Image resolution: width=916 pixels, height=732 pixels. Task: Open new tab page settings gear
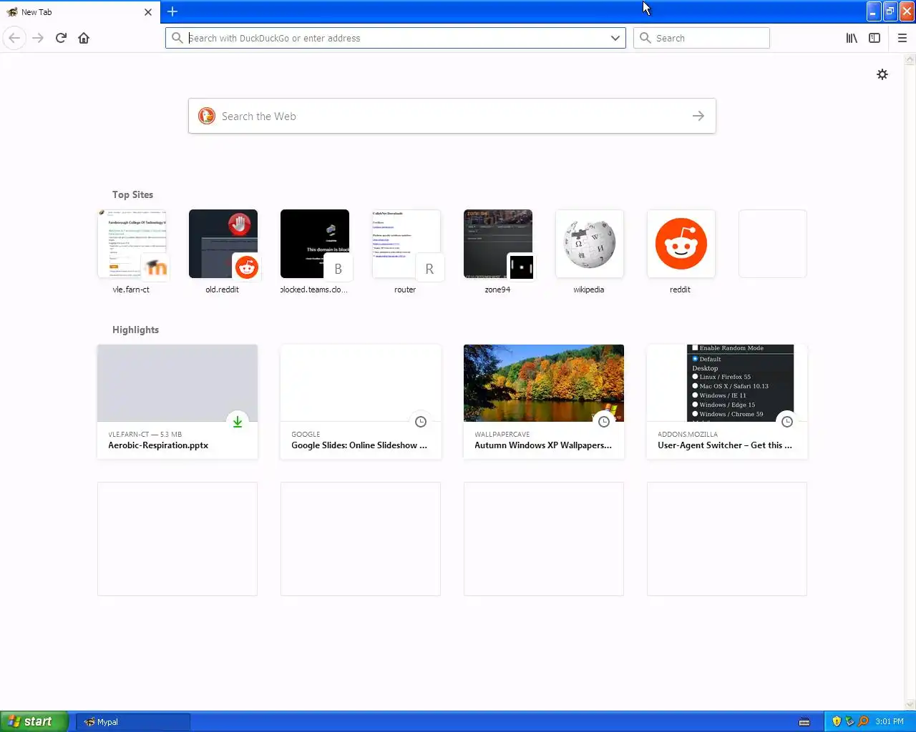point(882,74)
